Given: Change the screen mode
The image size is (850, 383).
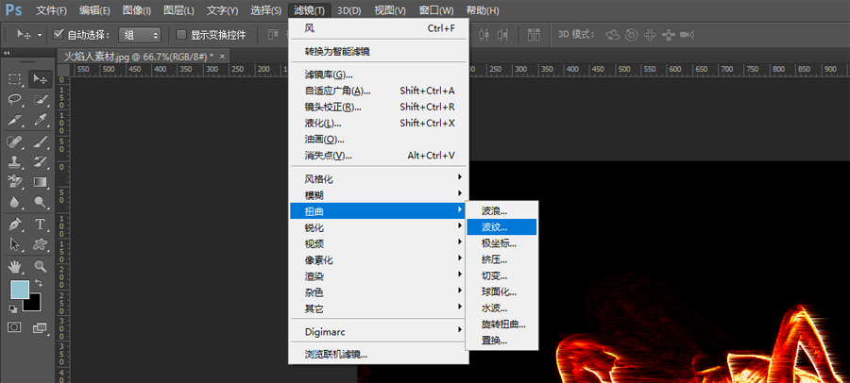Looking at the screenshot, I should pyautogui.click(x=40, y=327).
